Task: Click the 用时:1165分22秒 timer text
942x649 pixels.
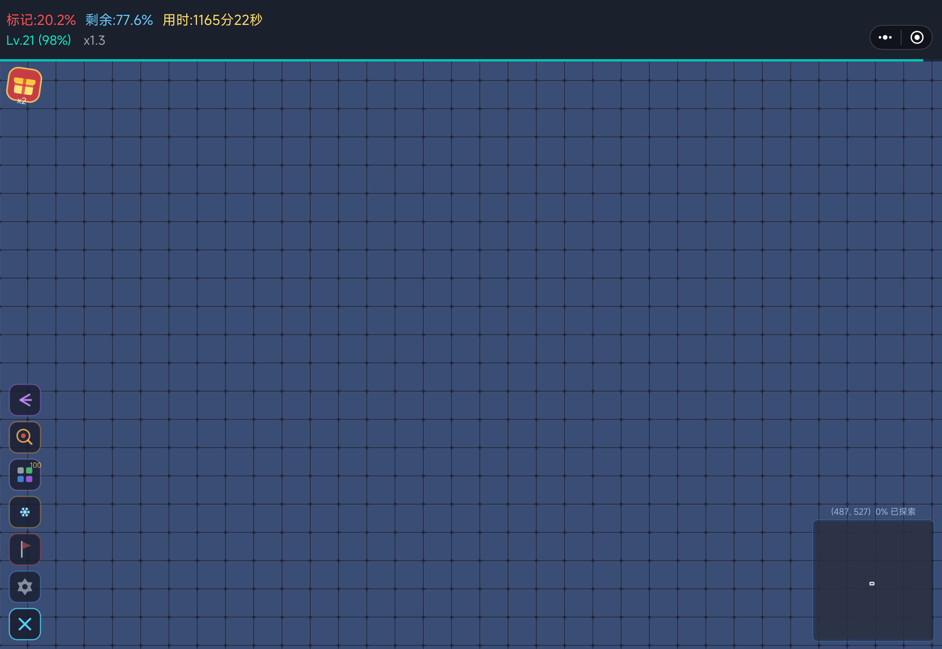Action: point(213,20)
